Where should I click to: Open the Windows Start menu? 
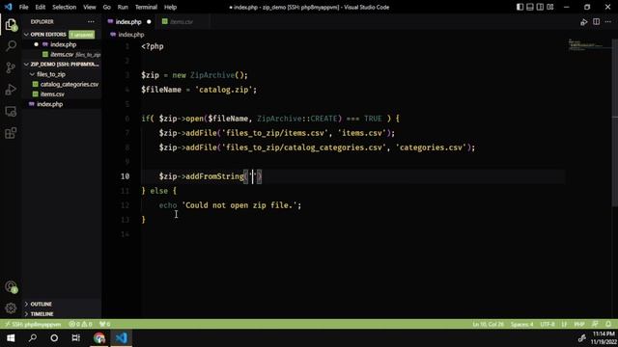click(11, 338)
